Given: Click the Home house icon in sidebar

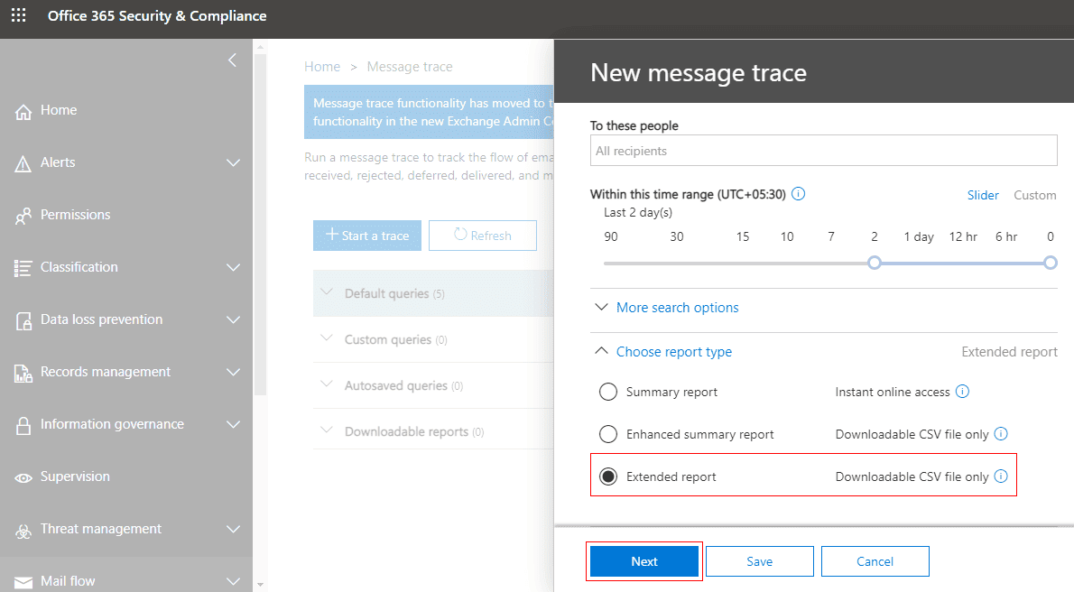Looking at the screenshot, I should click(23, 111).
